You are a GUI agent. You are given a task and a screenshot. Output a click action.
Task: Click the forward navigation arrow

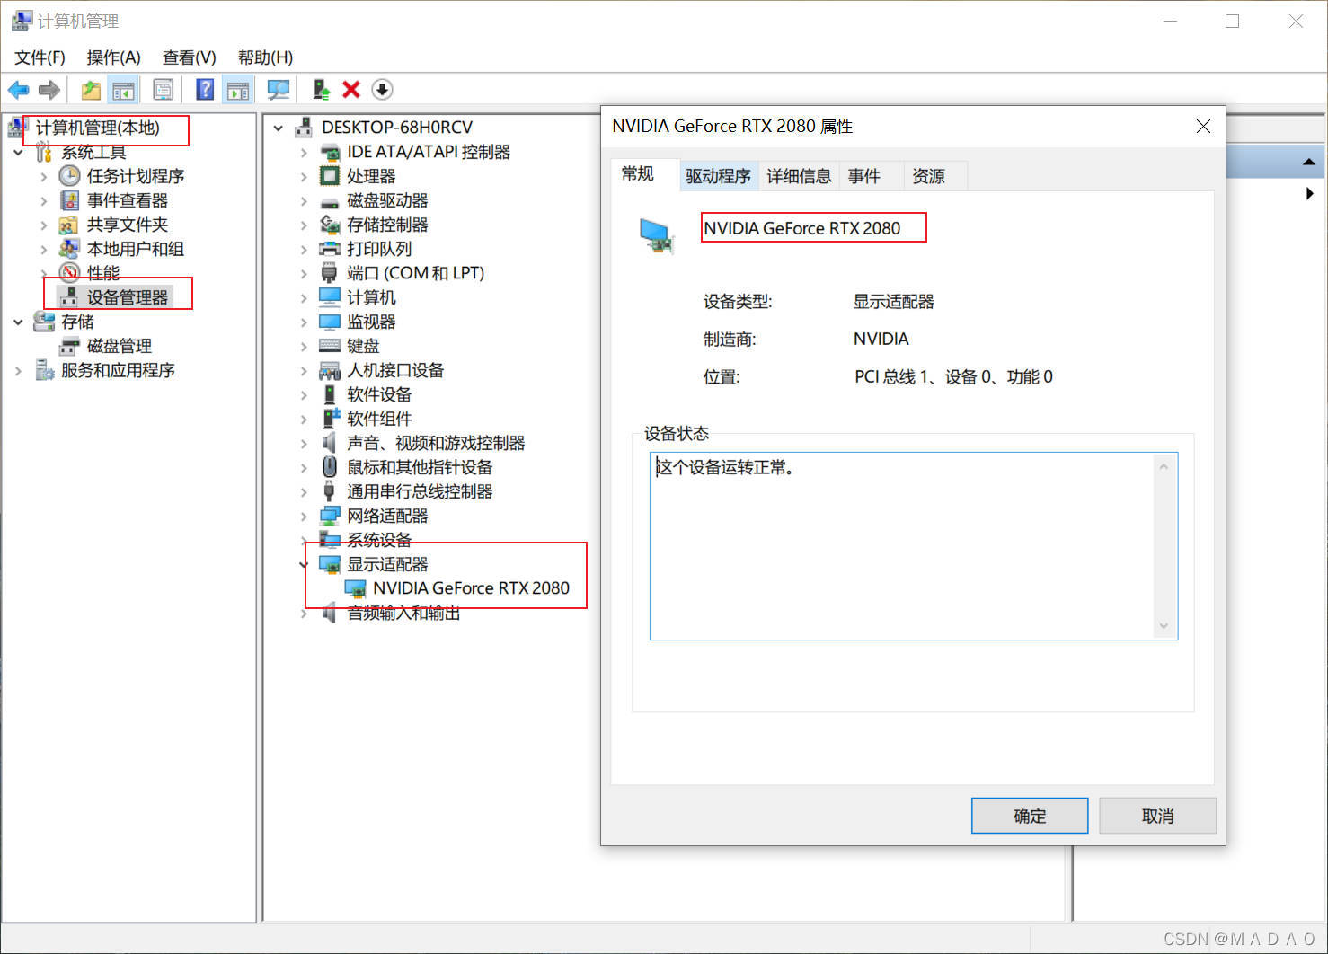point(49,89)
